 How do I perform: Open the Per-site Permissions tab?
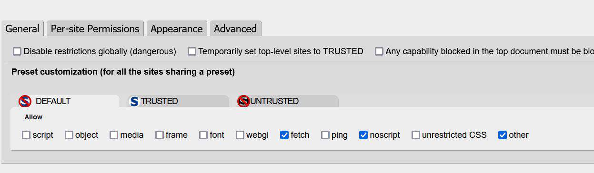[x=95, y=29]
